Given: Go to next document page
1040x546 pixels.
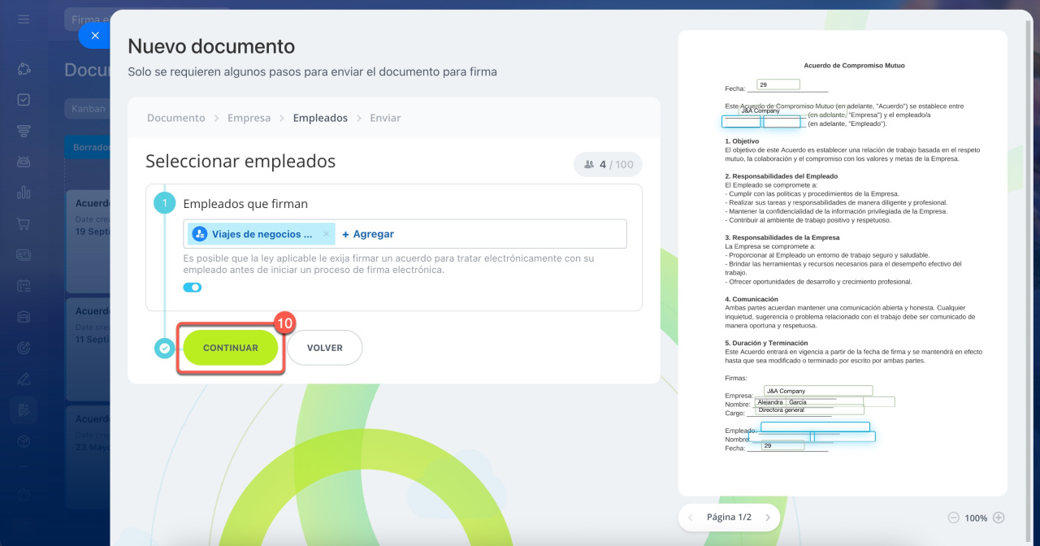Looking at the screenshot, I should tap(767, 518).
